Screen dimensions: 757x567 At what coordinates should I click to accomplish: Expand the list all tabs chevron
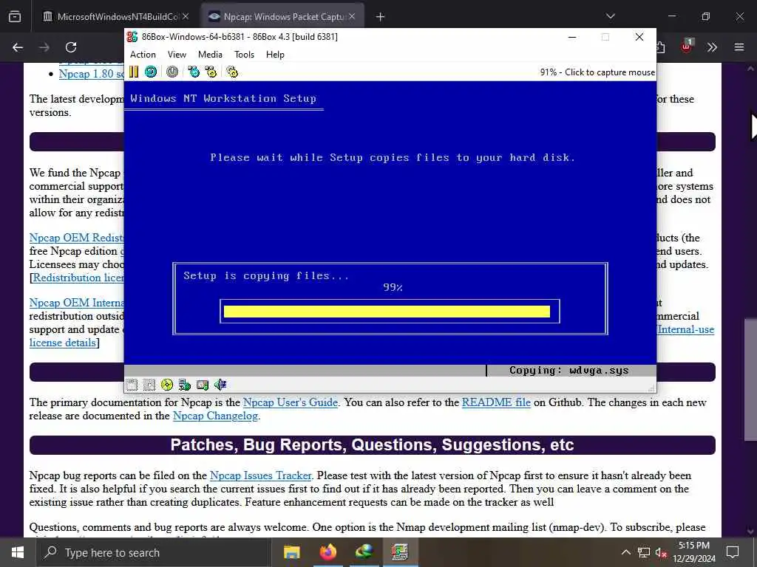coord(611,16)
